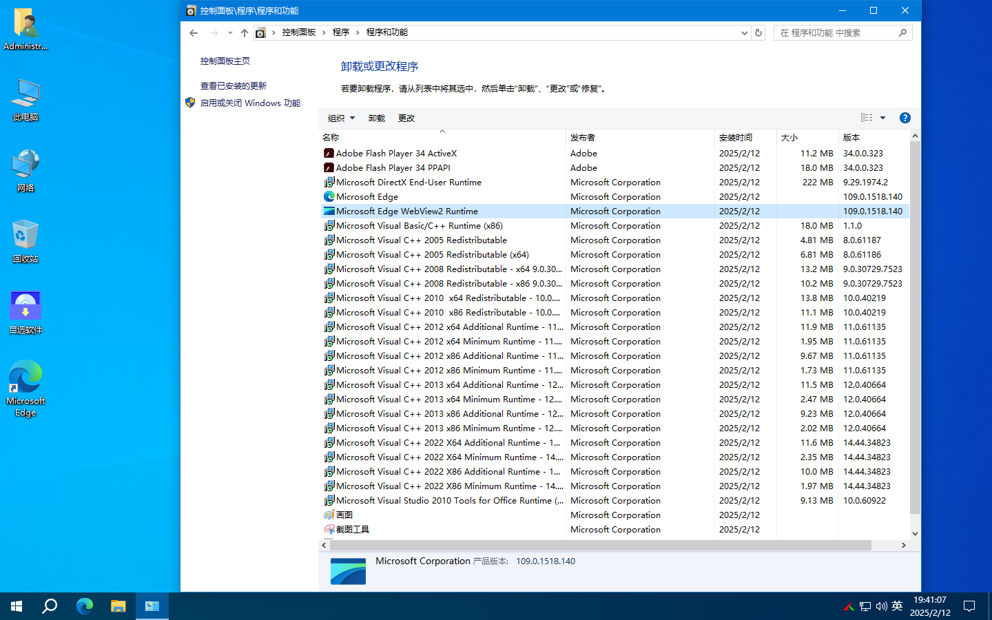The height and width of the screenshot is (620, 992).
Task: Go up one level with up arrow
Action: click(245, 32)
